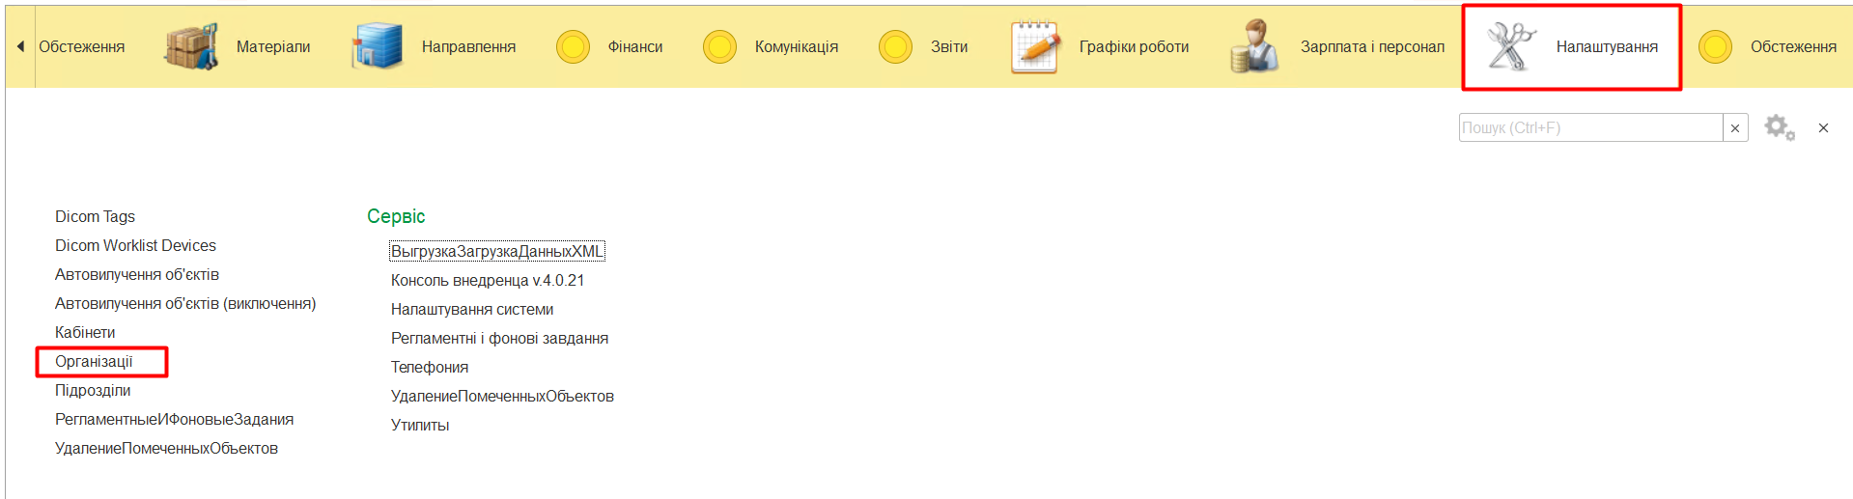Switch to the Звіти section

pos(948,47)
